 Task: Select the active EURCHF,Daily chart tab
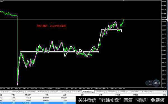(x=88, y=92)
